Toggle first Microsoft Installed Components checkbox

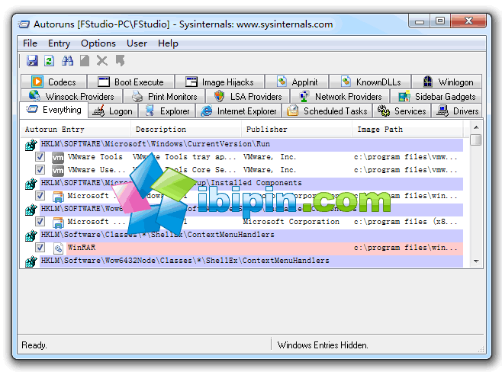pyautogui.click(x=40, y=195)
